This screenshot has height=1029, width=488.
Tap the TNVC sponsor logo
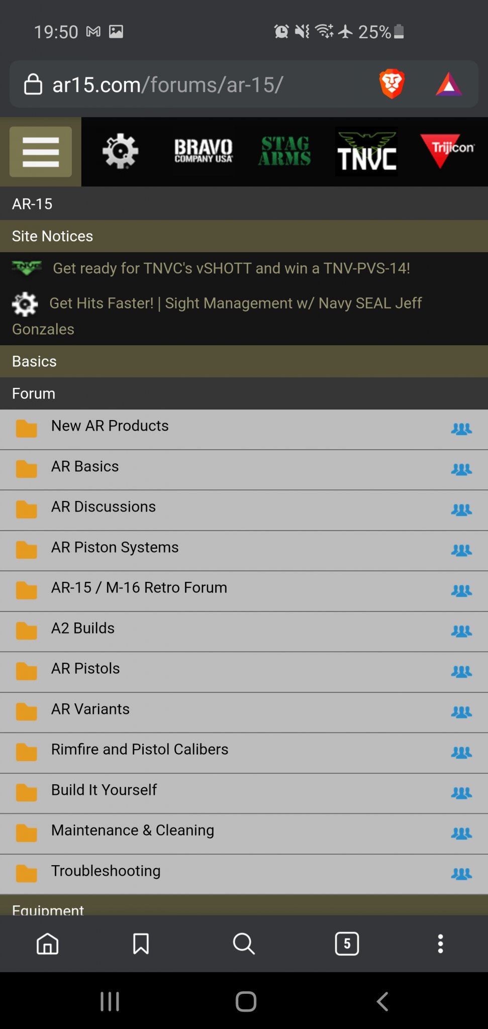pos(366,152)
